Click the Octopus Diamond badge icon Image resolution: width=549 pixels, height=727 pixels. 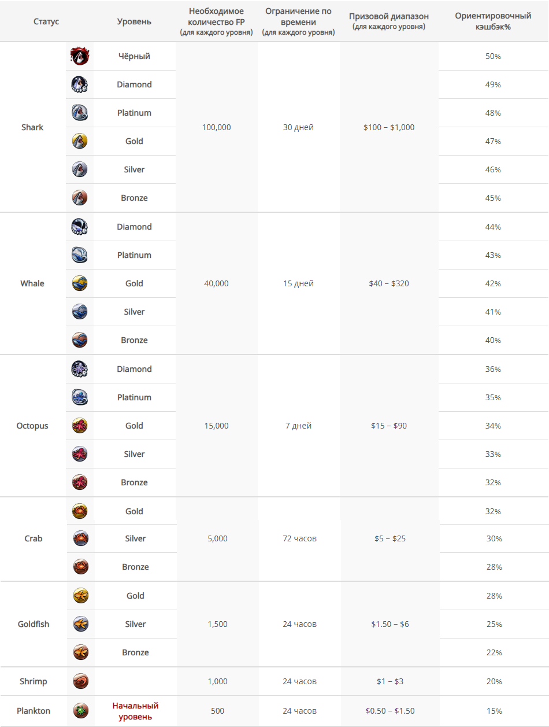point(80,369)
